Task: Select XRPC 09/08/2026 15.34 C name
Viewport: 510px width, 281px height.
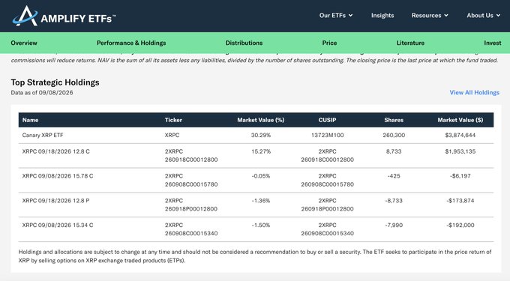Action: click(x=58, y=225)
